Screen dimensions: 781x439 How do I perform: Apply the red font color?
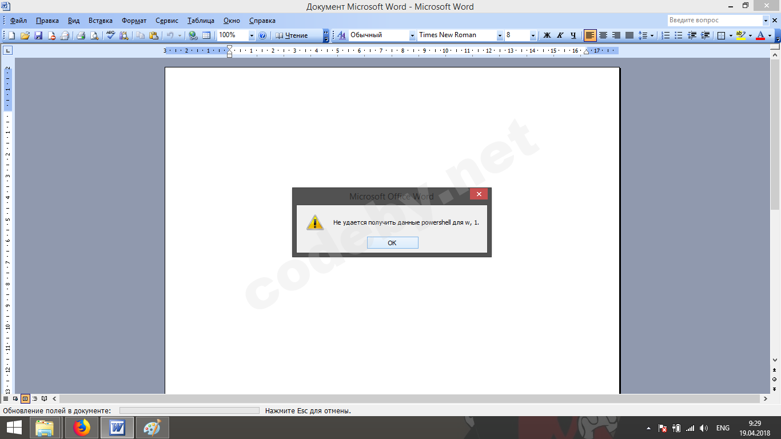click(x=760, y=35)
